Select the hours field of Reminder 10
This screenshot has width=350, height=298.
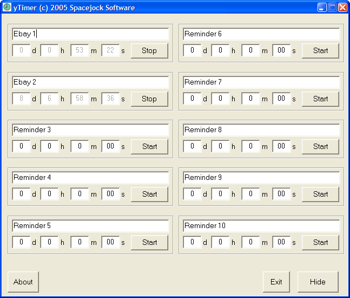tap(220, 242)
